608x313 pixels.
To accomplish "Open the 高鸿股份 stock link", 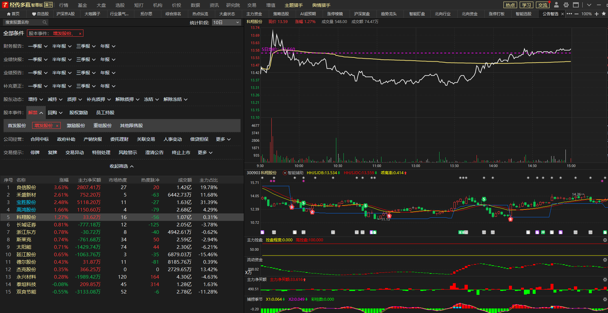I will (26, 210).
